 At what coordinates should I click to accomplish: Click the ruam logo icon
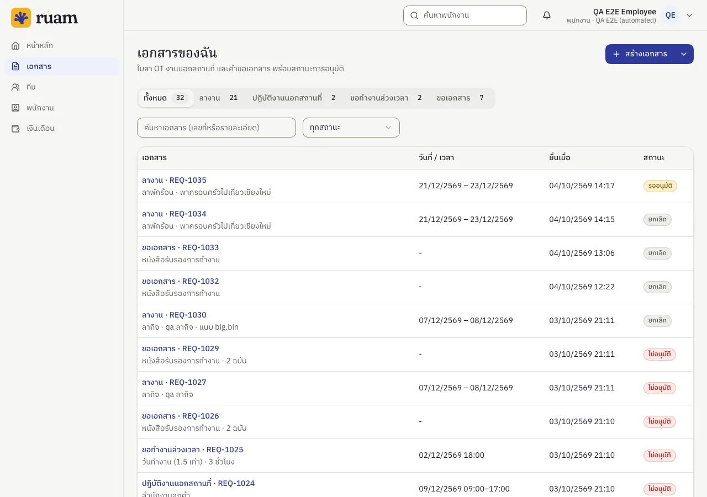click(21, 18)
